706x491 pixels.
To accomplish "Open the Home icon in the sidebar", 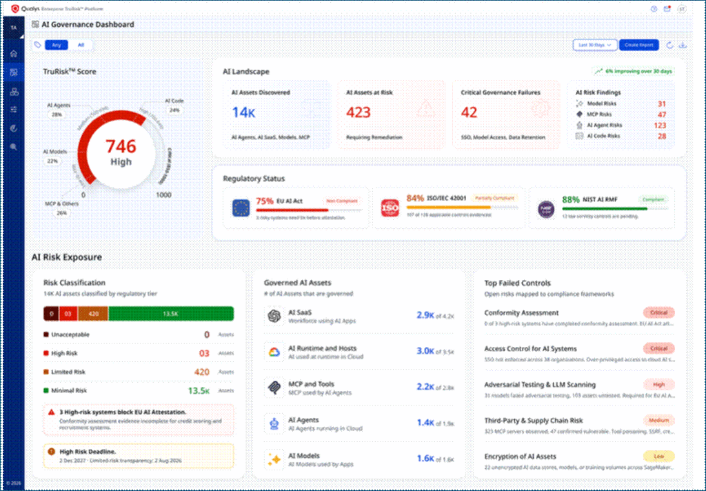I will (x=14, y=54).
